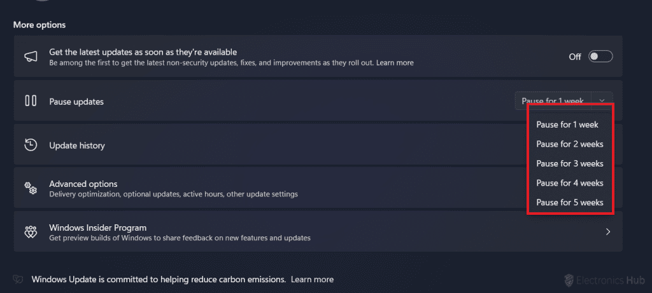Screen dimensions: 652x293
Task: Open the Windows Insider Program title
Action: [98, 228]
